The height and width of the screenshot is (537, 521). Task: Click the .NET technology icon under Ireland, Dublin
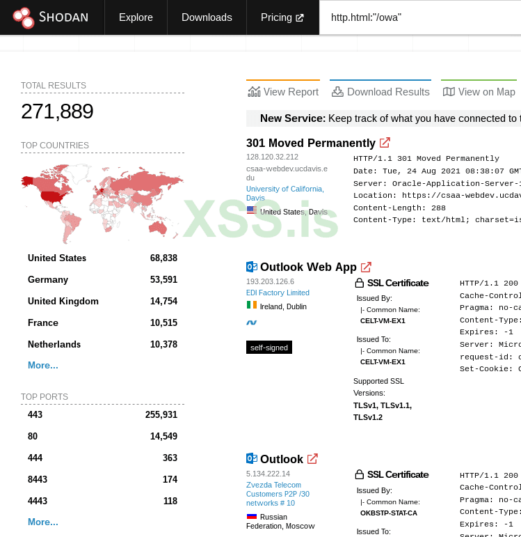point(252,322)
